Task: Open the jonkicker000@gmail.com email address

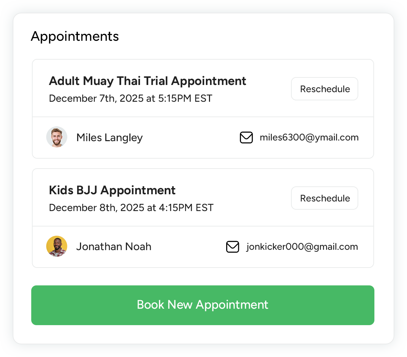Action: pos(302,247)
